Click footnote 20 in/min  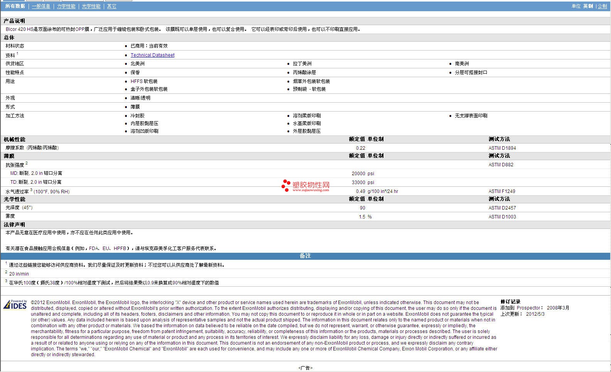pos(19,274)
